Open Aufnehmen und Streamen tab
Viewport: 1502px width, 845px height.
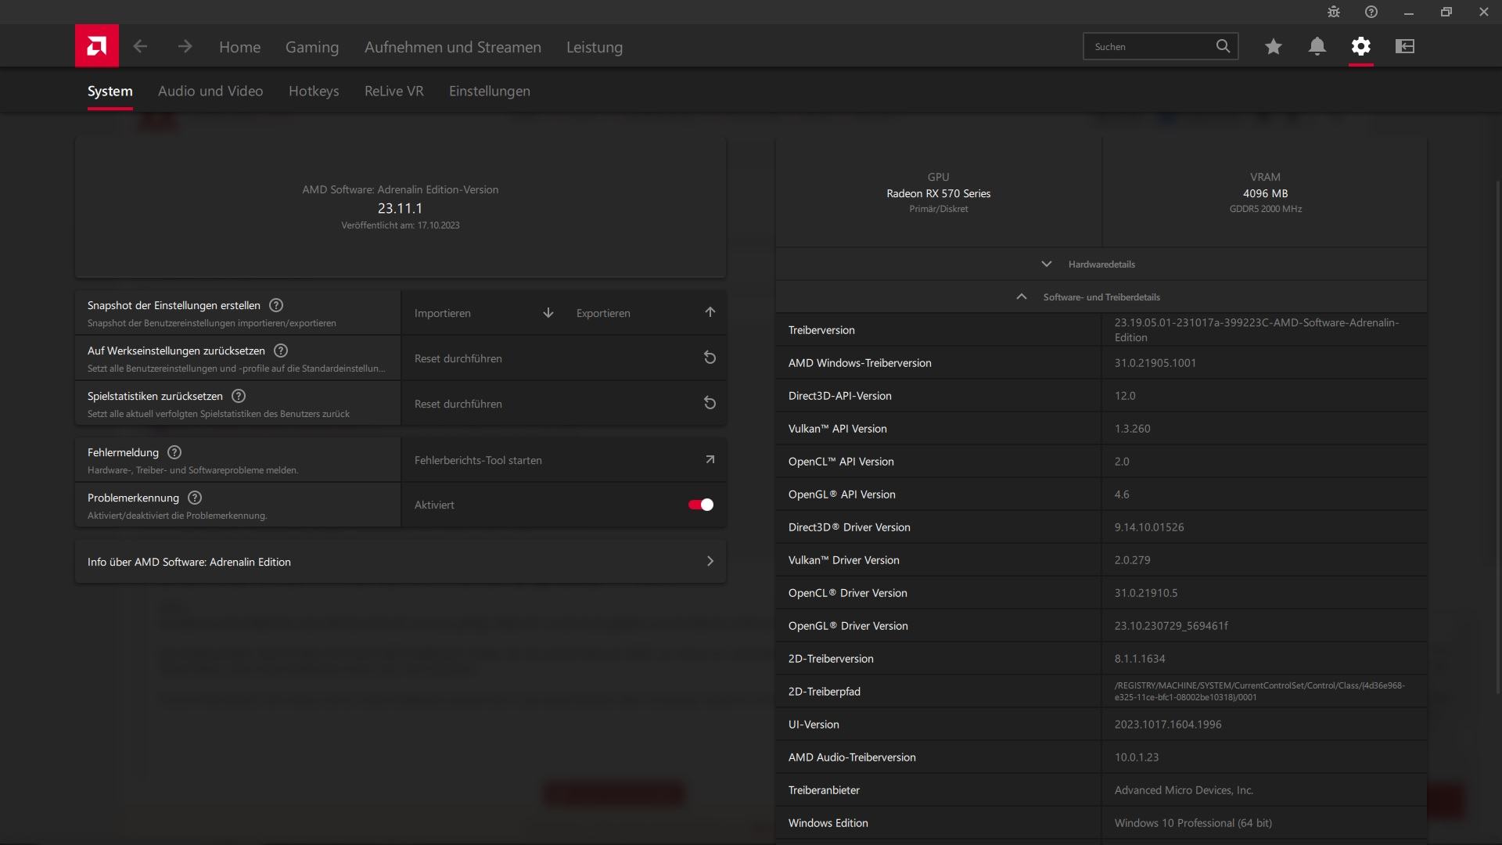click(453, 47)
